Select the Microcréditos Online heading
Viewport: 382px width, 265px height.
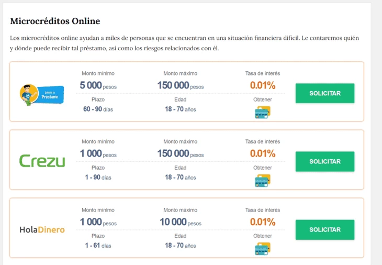tap(55, 21)
